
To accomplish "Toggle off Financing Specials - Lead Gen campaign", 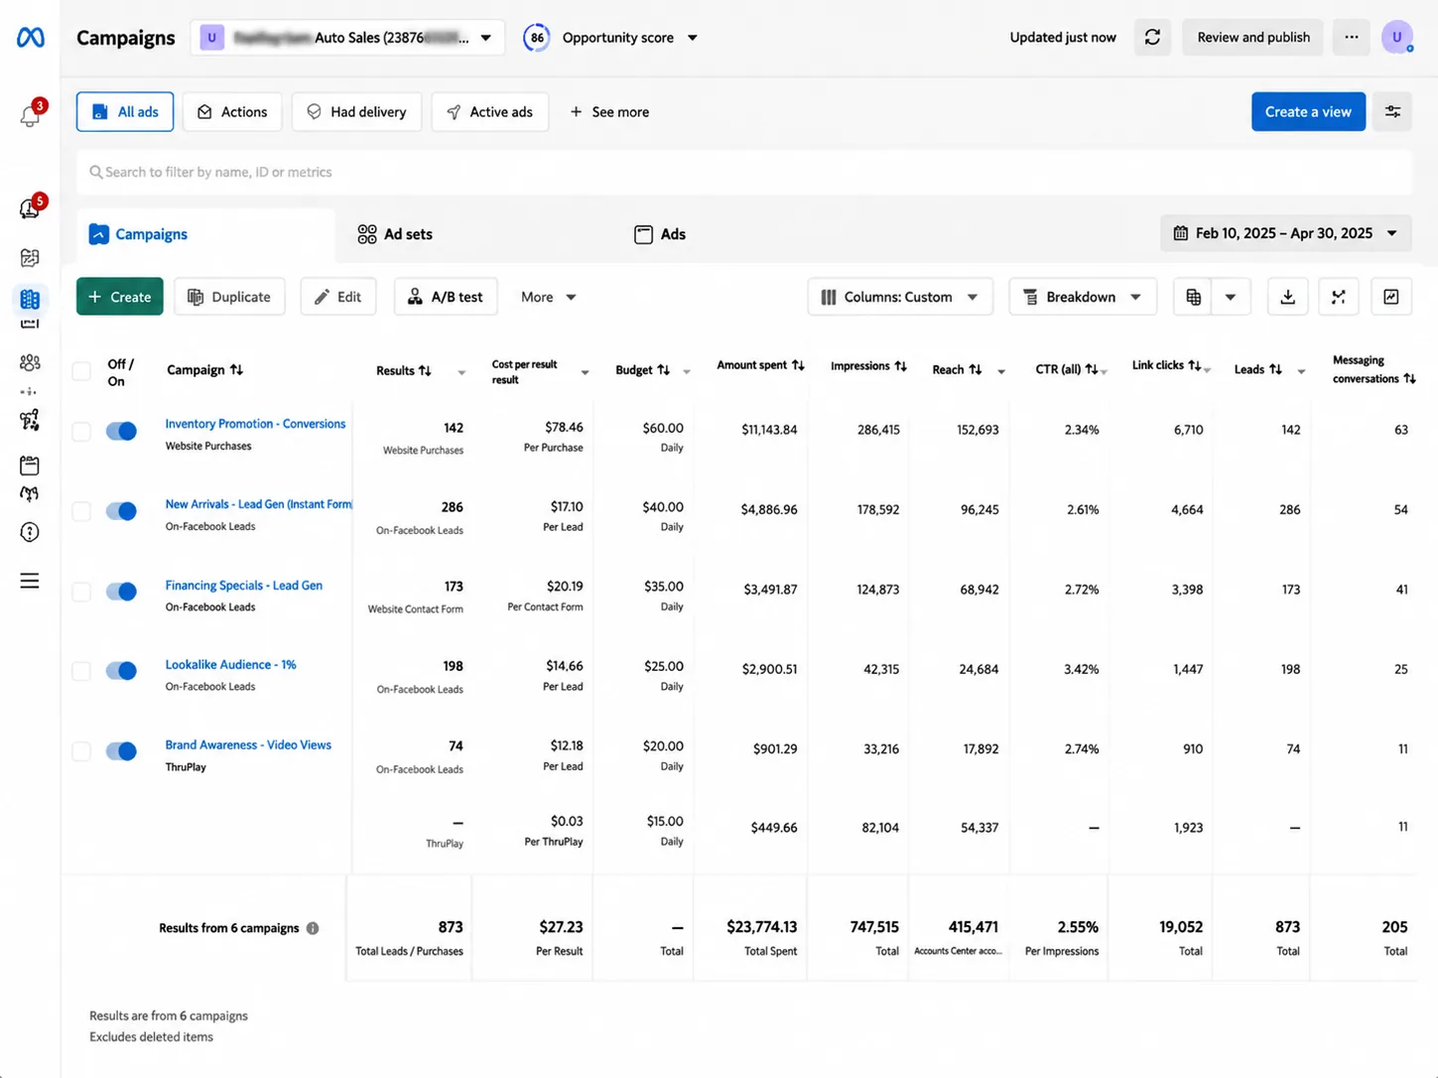I will [121, 592].
